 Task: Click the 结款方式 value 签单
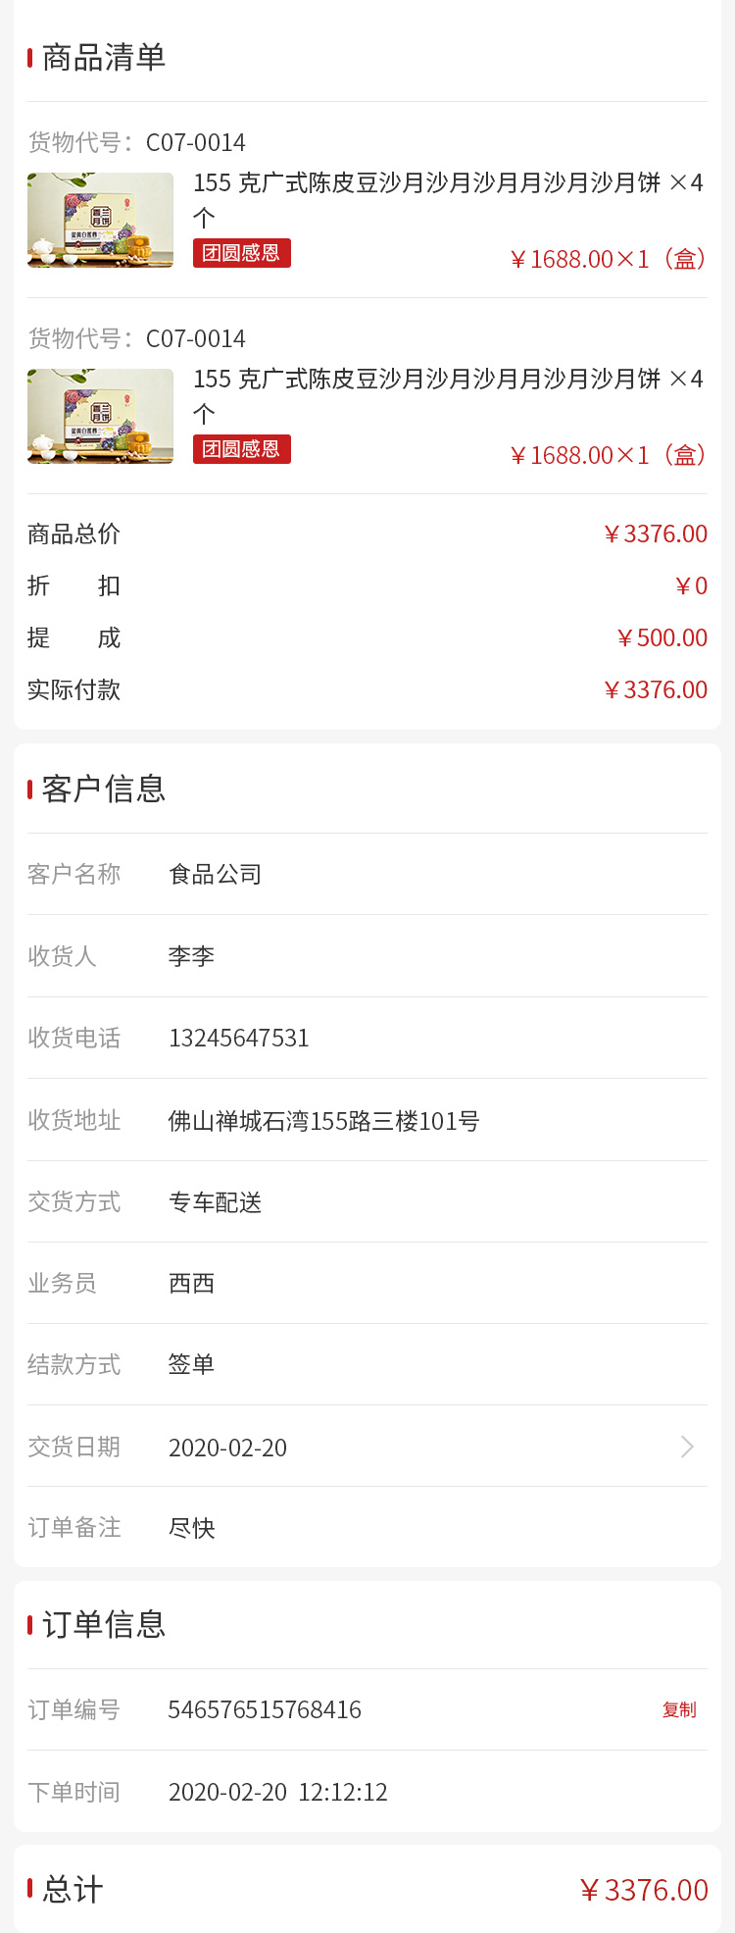pyautogui.click(x=191, y=1364)
